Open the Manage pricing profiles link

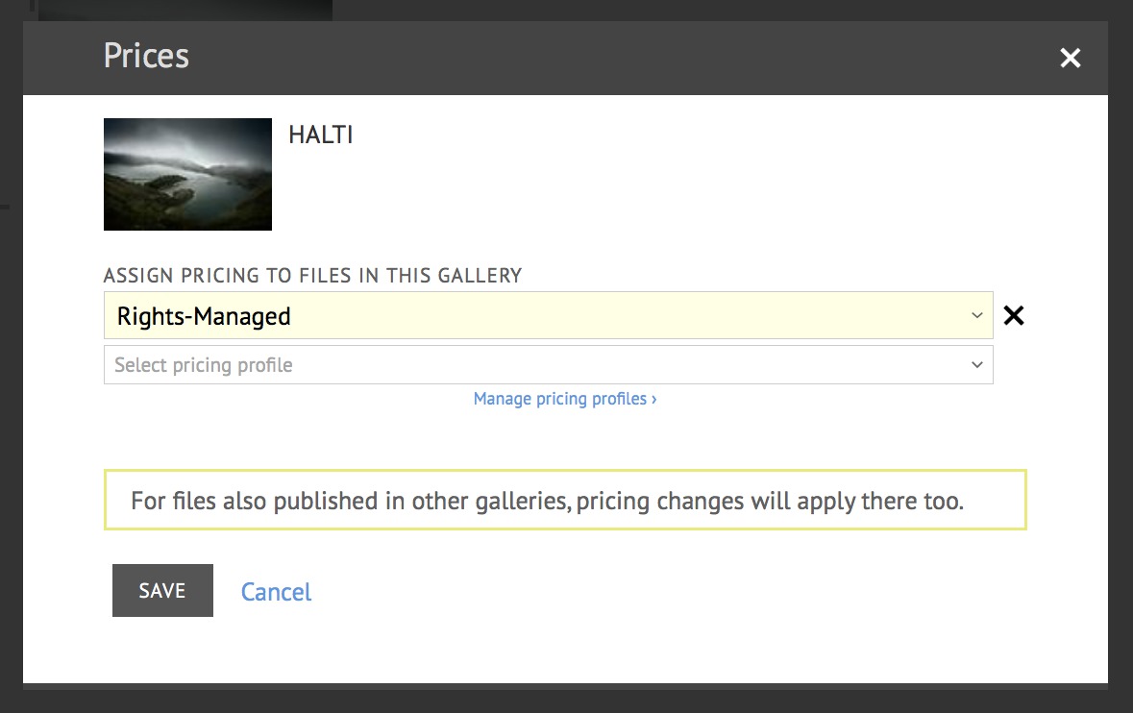pos(560,399)
